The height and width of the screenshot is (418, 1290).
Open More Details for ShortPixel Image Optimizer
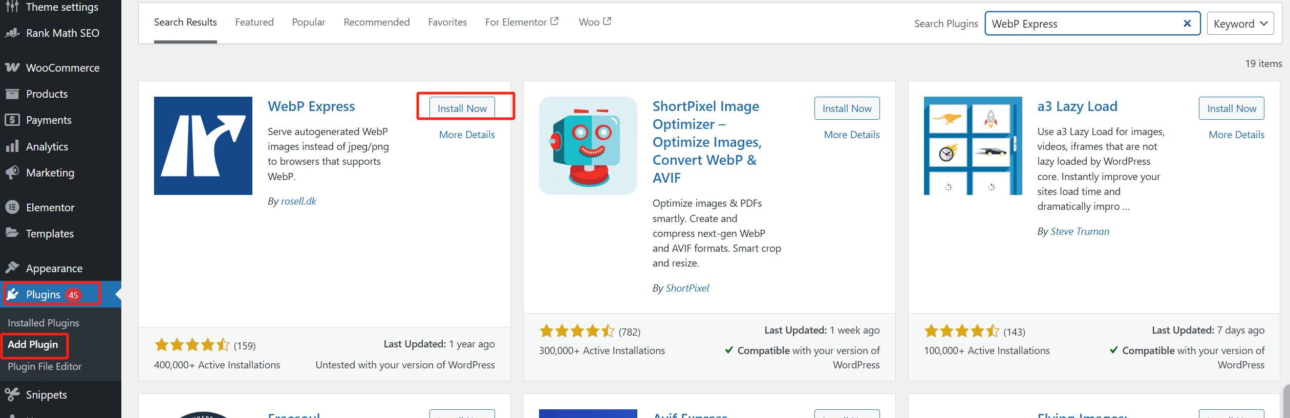(x=851, y=135)
